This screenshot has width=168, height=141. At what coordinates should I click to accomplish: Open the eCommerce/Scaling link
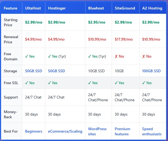point(65,131)
